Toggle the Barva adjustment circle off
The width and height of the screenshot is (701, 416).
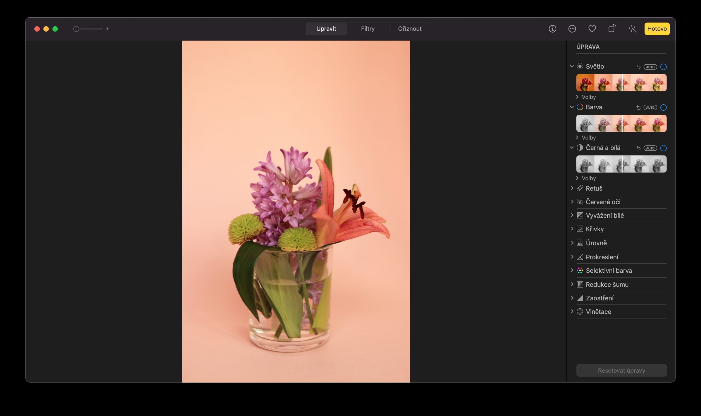tap(663, 107)
